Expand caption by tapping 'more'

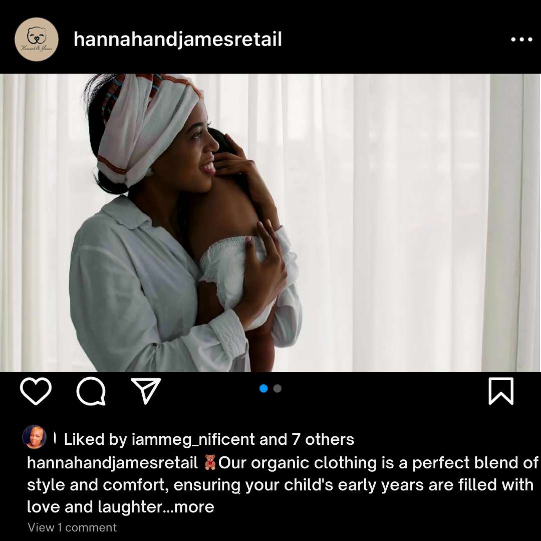click(x=194, y=507)
